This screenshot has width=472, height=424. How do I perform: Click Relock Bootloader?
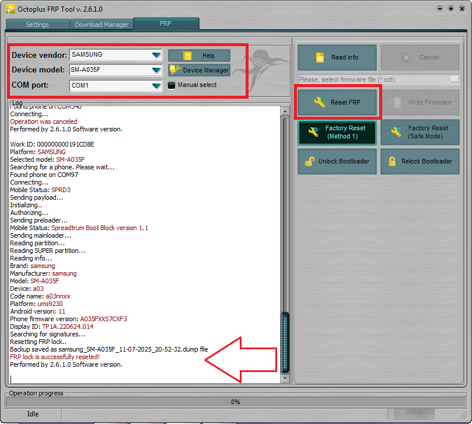[420, 162]
